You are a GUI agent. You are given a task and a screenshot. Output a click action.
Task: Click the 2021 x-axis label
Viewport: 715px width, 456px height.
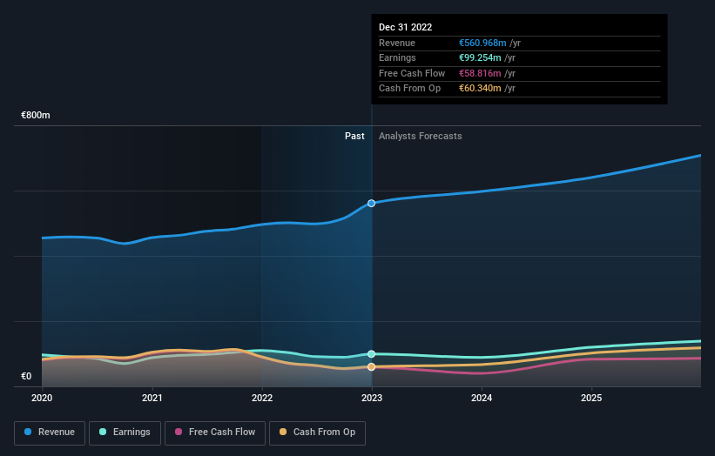click(x=152, y=398)
